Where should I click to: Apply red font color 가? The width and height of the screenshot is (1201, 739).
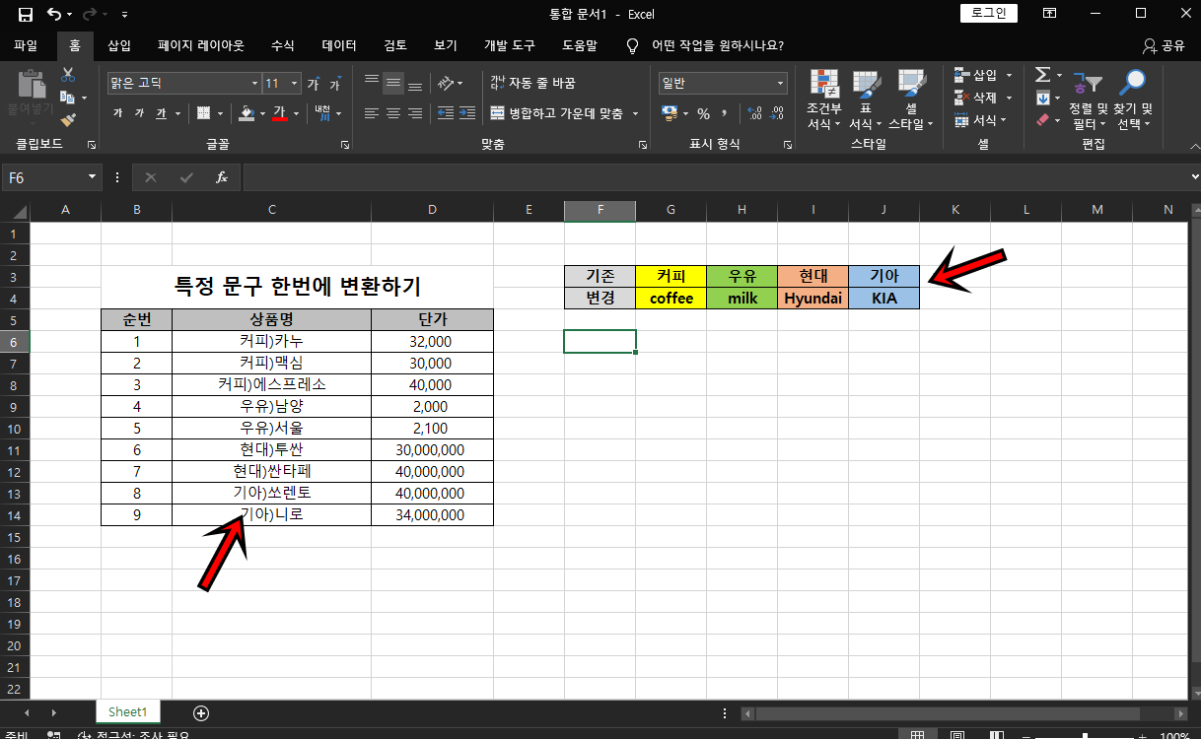pos(280,113)
